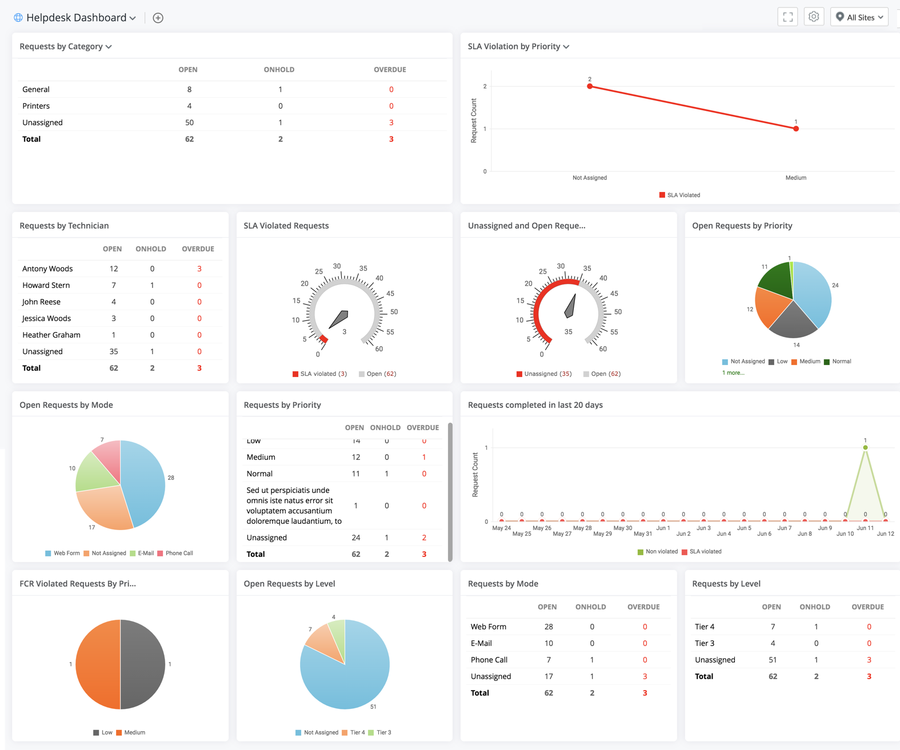This screenshot has width=900, height=750.
Task: Click the globe icon beside Helpdesk Dashboard
Action: [18, 18]
